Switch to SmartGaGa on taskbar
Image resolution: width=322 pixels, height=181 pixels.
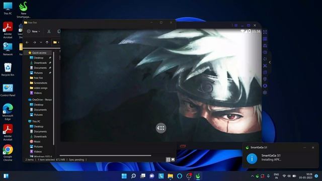point(198,176)
